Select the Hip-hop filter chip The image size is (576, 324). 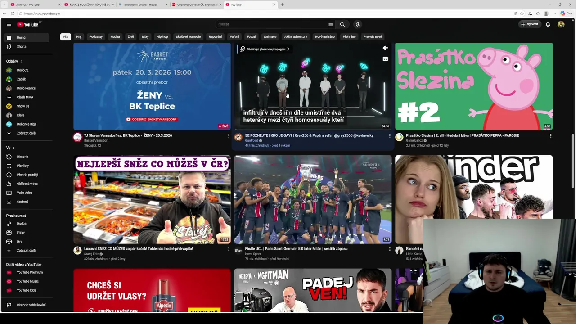[x=162, y=37]
